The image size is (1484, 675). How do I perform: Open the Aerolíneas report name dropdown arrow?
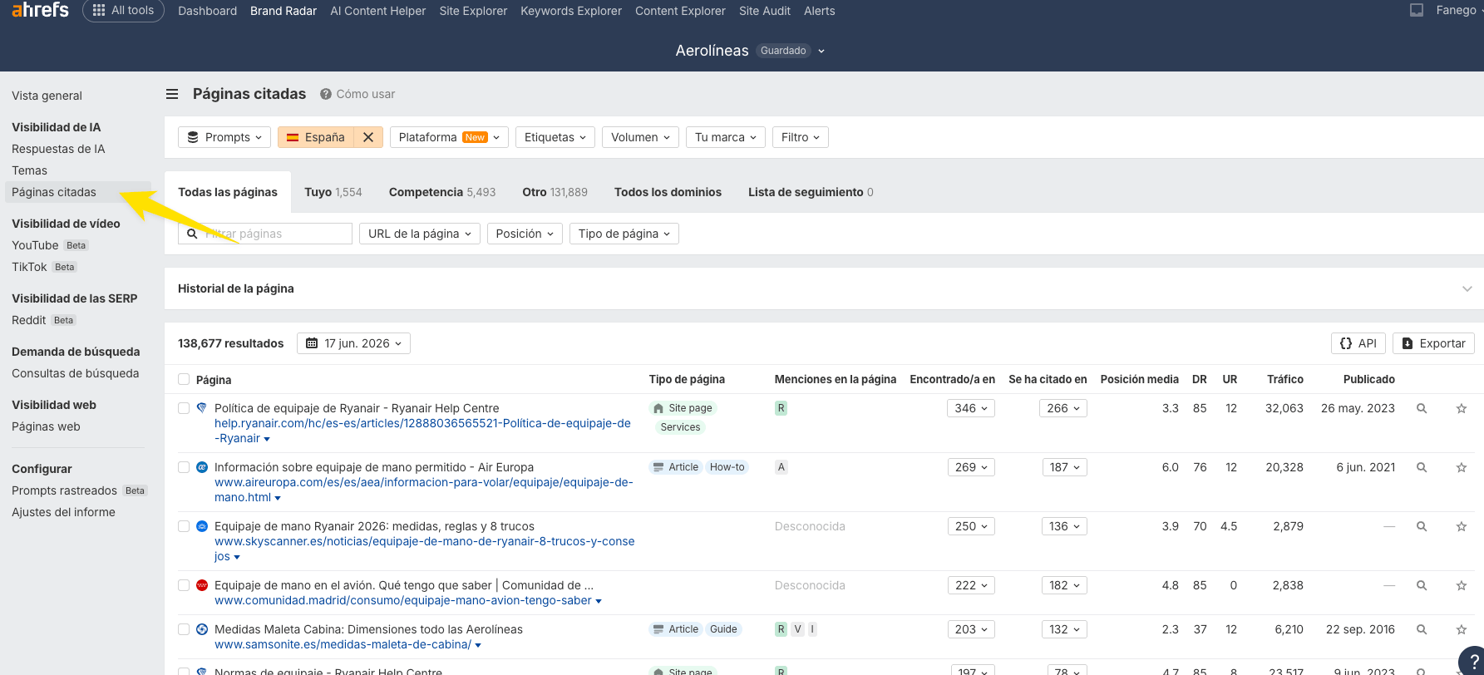point(821,51)
